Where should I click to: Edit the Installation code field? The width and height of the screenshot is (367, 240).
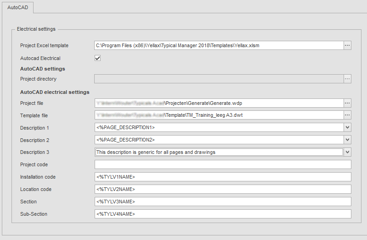click(x=223, y=177)
